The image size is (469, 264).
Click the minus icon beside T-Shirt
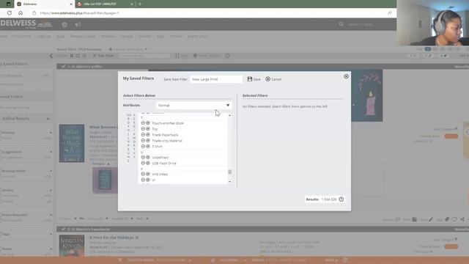[143, 146]
